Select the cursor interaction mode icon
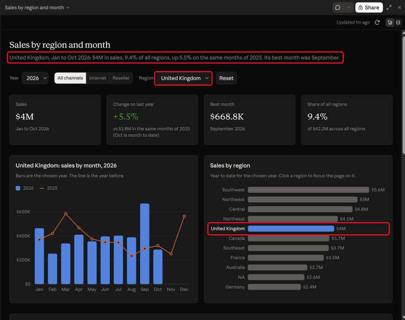 [390, 23]
